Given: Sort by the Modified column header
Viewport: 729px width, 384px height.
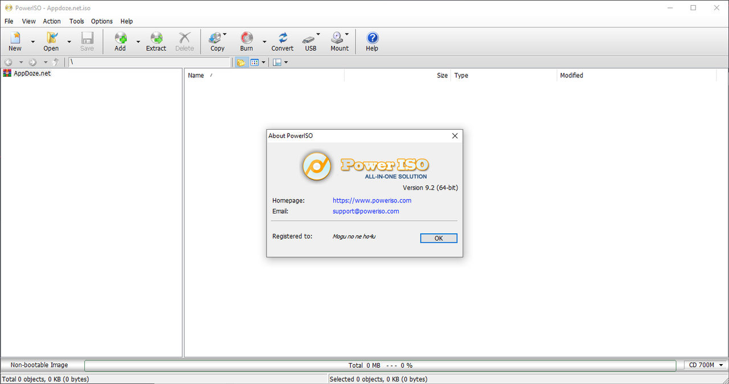Looking at the screenshot, I should tap(636, 75).
